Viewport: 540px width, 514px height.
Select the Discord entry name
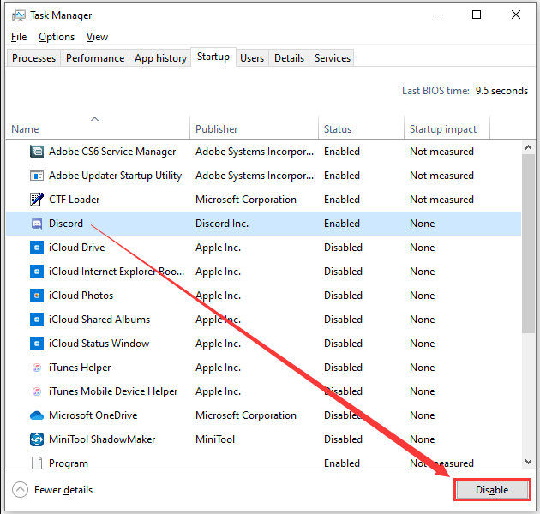point(66,224)
